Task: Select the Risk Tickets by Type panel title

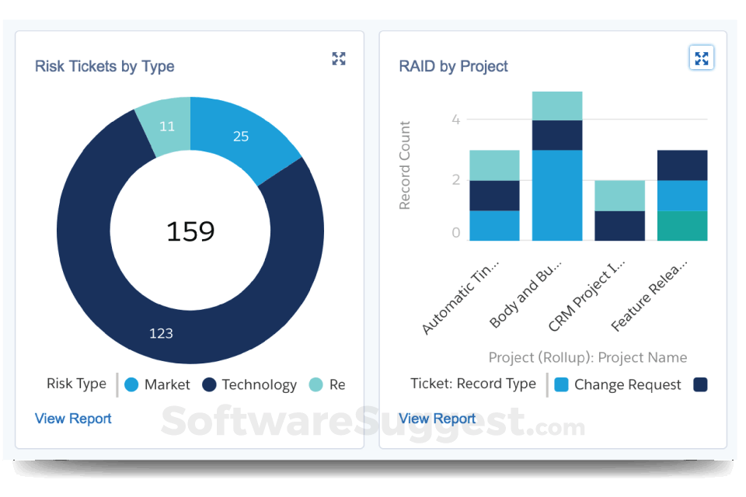Action: pos(105,66)
